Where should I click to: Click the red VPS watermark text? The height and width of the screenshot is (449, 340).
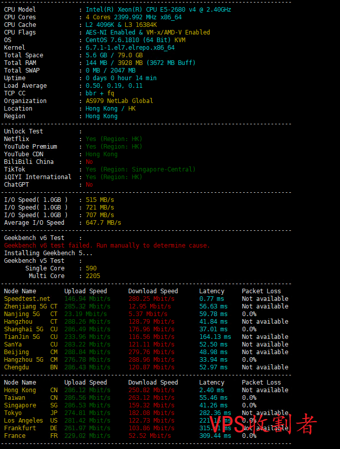coord(263,425)
